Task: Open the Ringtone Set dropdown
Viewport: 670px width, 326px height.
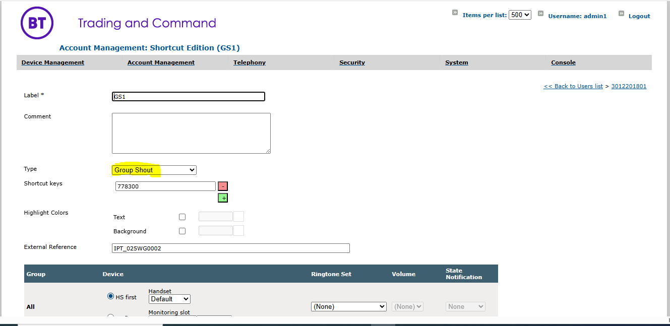Action: click(x=349, y=306)
